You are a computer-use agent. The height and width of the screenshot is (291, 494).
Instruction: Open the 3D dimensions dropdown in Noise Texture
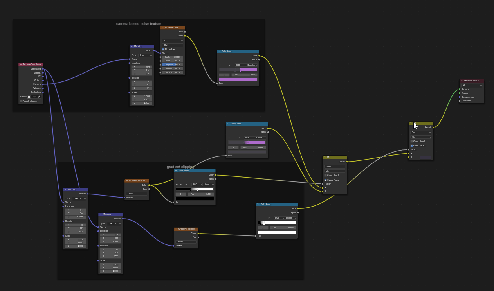pos(173,40)
